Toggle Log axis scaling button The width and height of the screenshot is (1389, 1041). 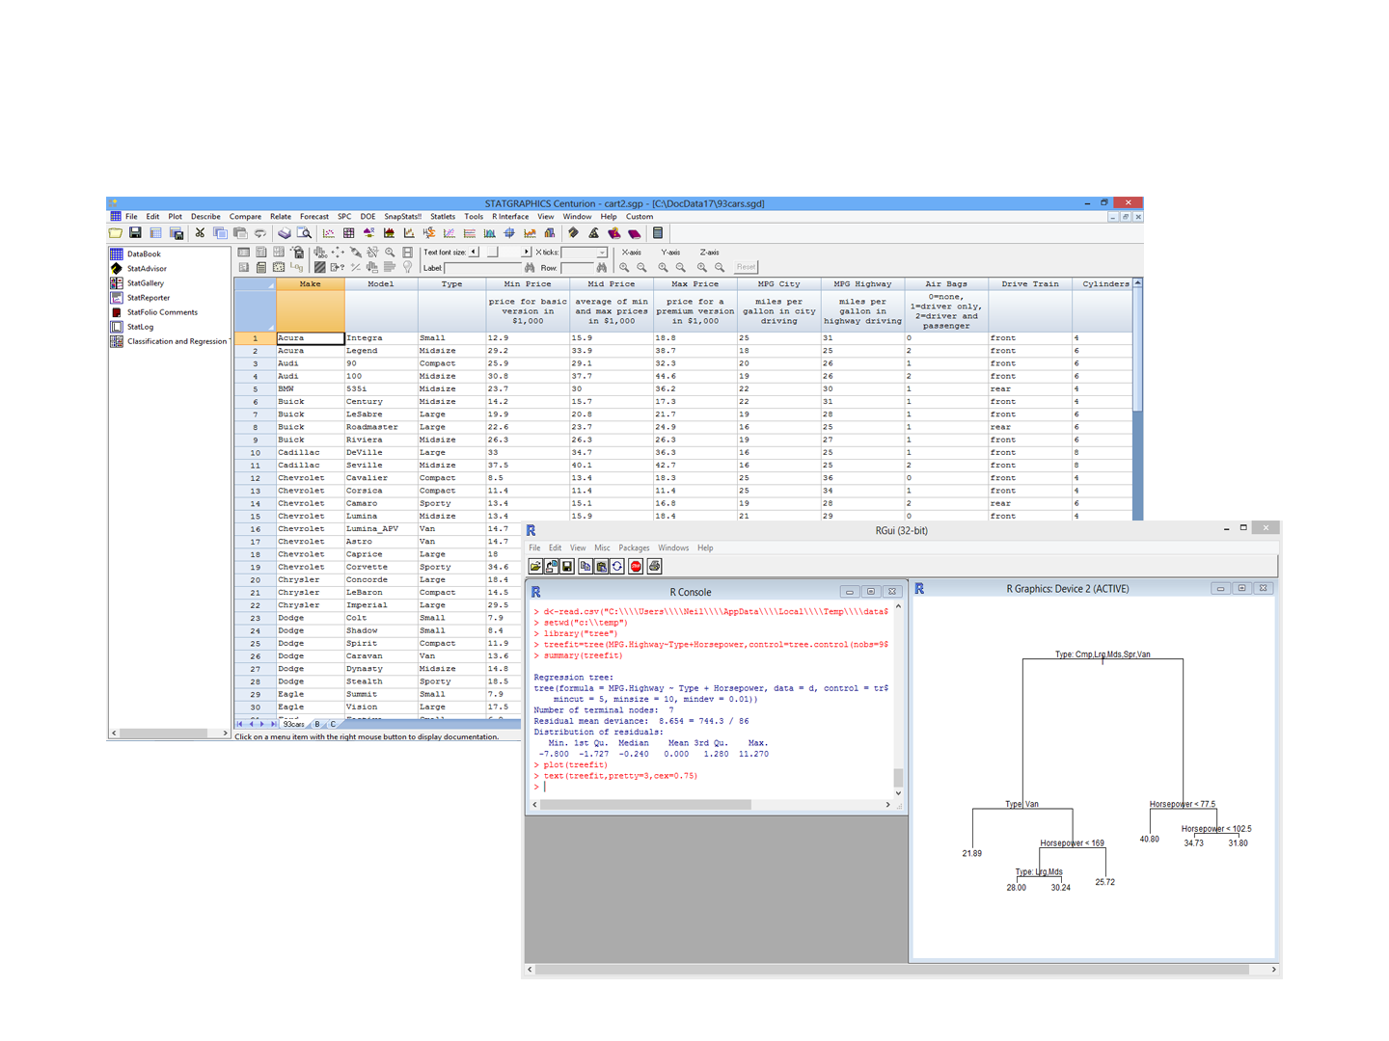pos(295,267)
